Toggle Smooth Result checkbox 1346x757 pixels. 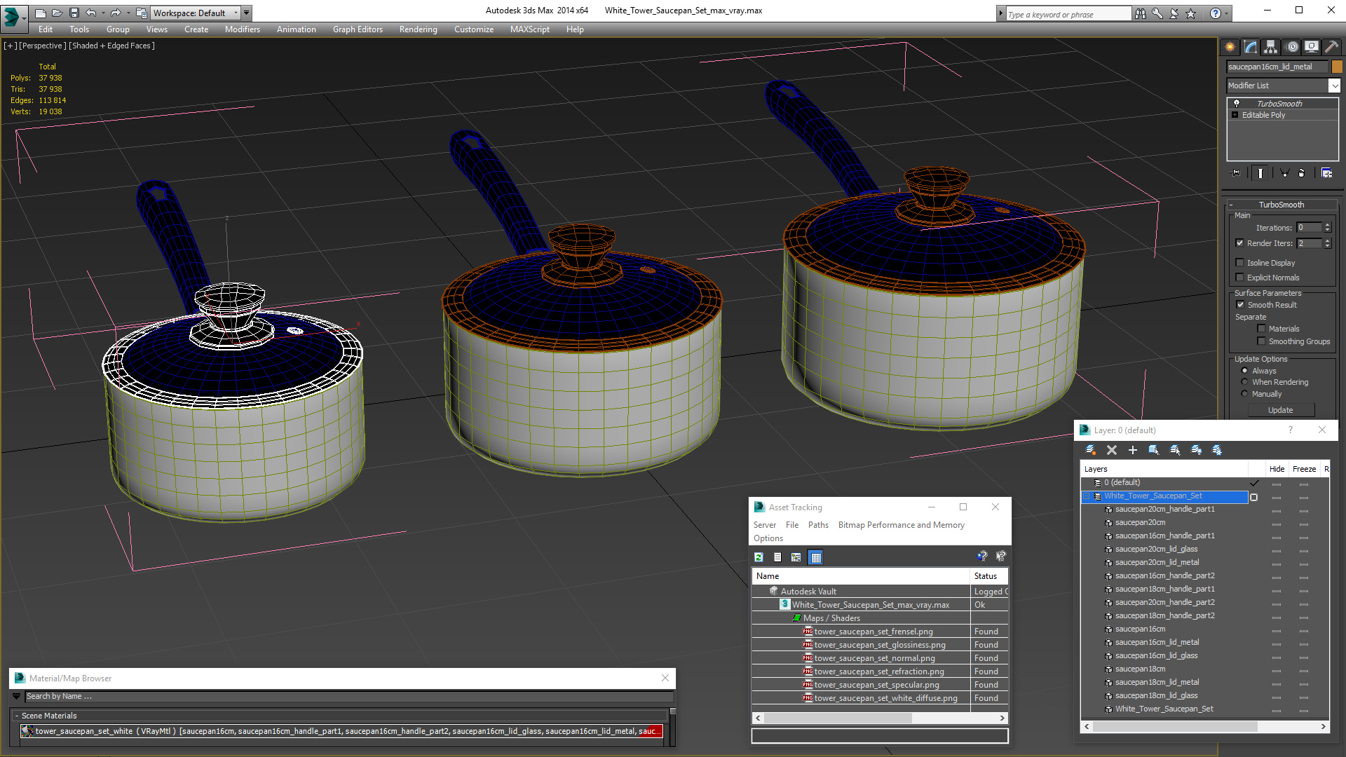(1240, 305)
